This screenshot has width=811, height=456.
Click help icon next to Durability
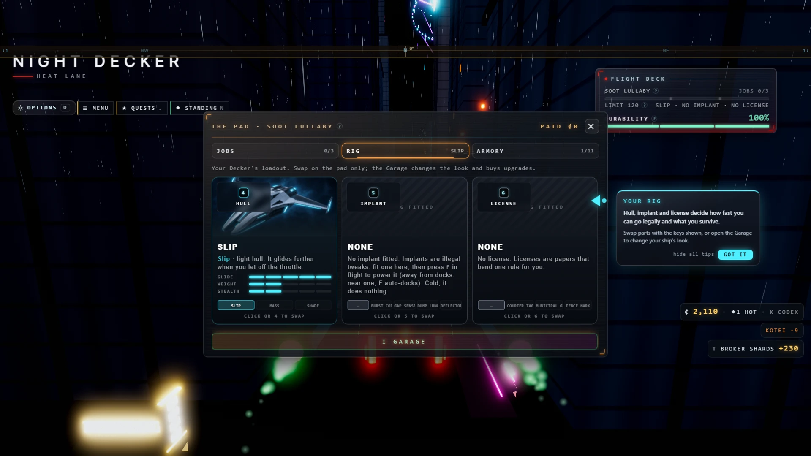pyautogui.click(x=654, y=119)
